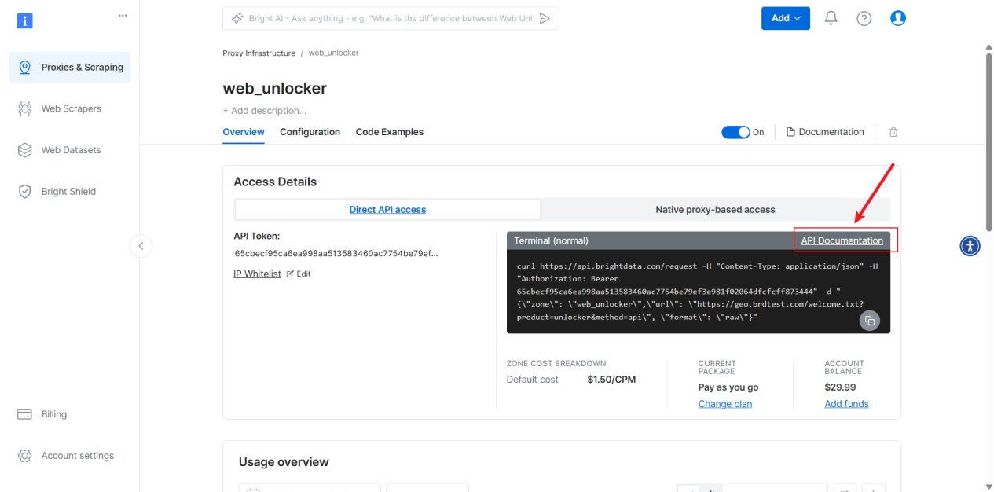The height and width of the screenshot is (492, 994).
Task: Open the help question mark icon
Action: click(864, 18)
